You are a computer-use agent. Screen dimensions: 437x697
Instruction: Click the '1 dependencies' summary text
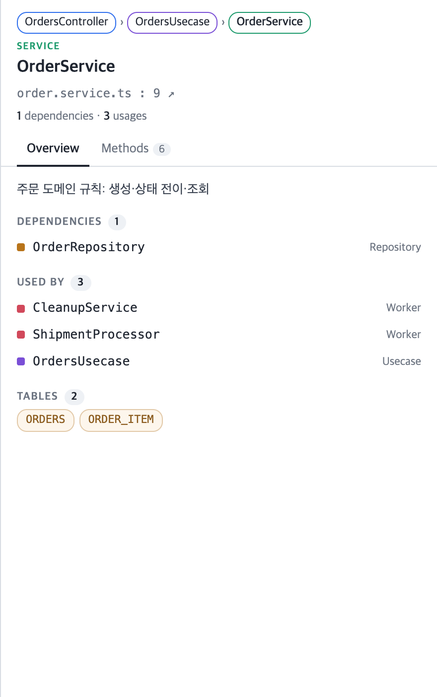[55, 116]
